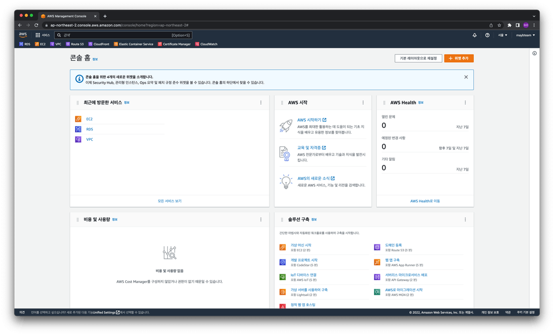Click the 정보 link next to AWS Health
554x335 pixels.
pos(421,103)
